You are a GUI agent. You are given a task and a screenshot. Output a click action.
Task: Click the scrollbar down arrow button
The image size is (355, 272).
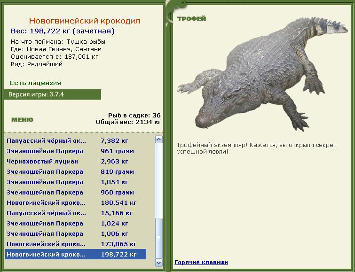[159, 263]
